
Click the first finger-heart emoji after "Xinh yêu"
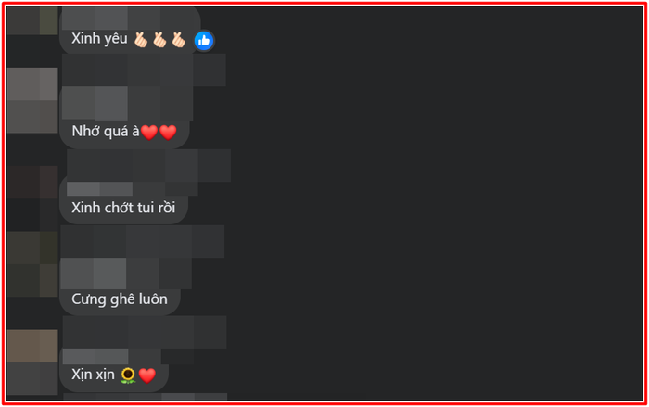[141, 40]
